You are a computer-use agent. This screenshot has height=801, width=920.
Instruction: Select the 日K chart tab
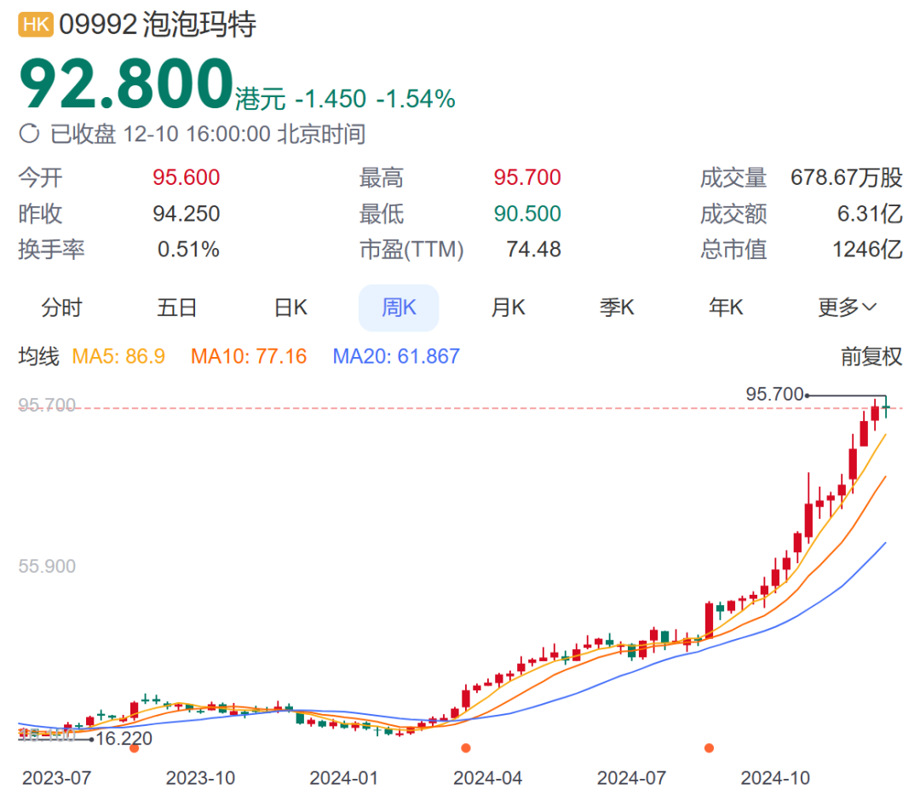290,308
